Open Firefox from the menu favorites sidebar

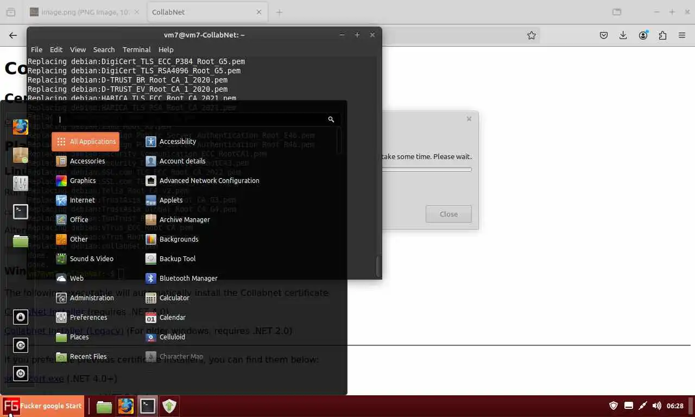pyautogui.click(x=20, y=127)
